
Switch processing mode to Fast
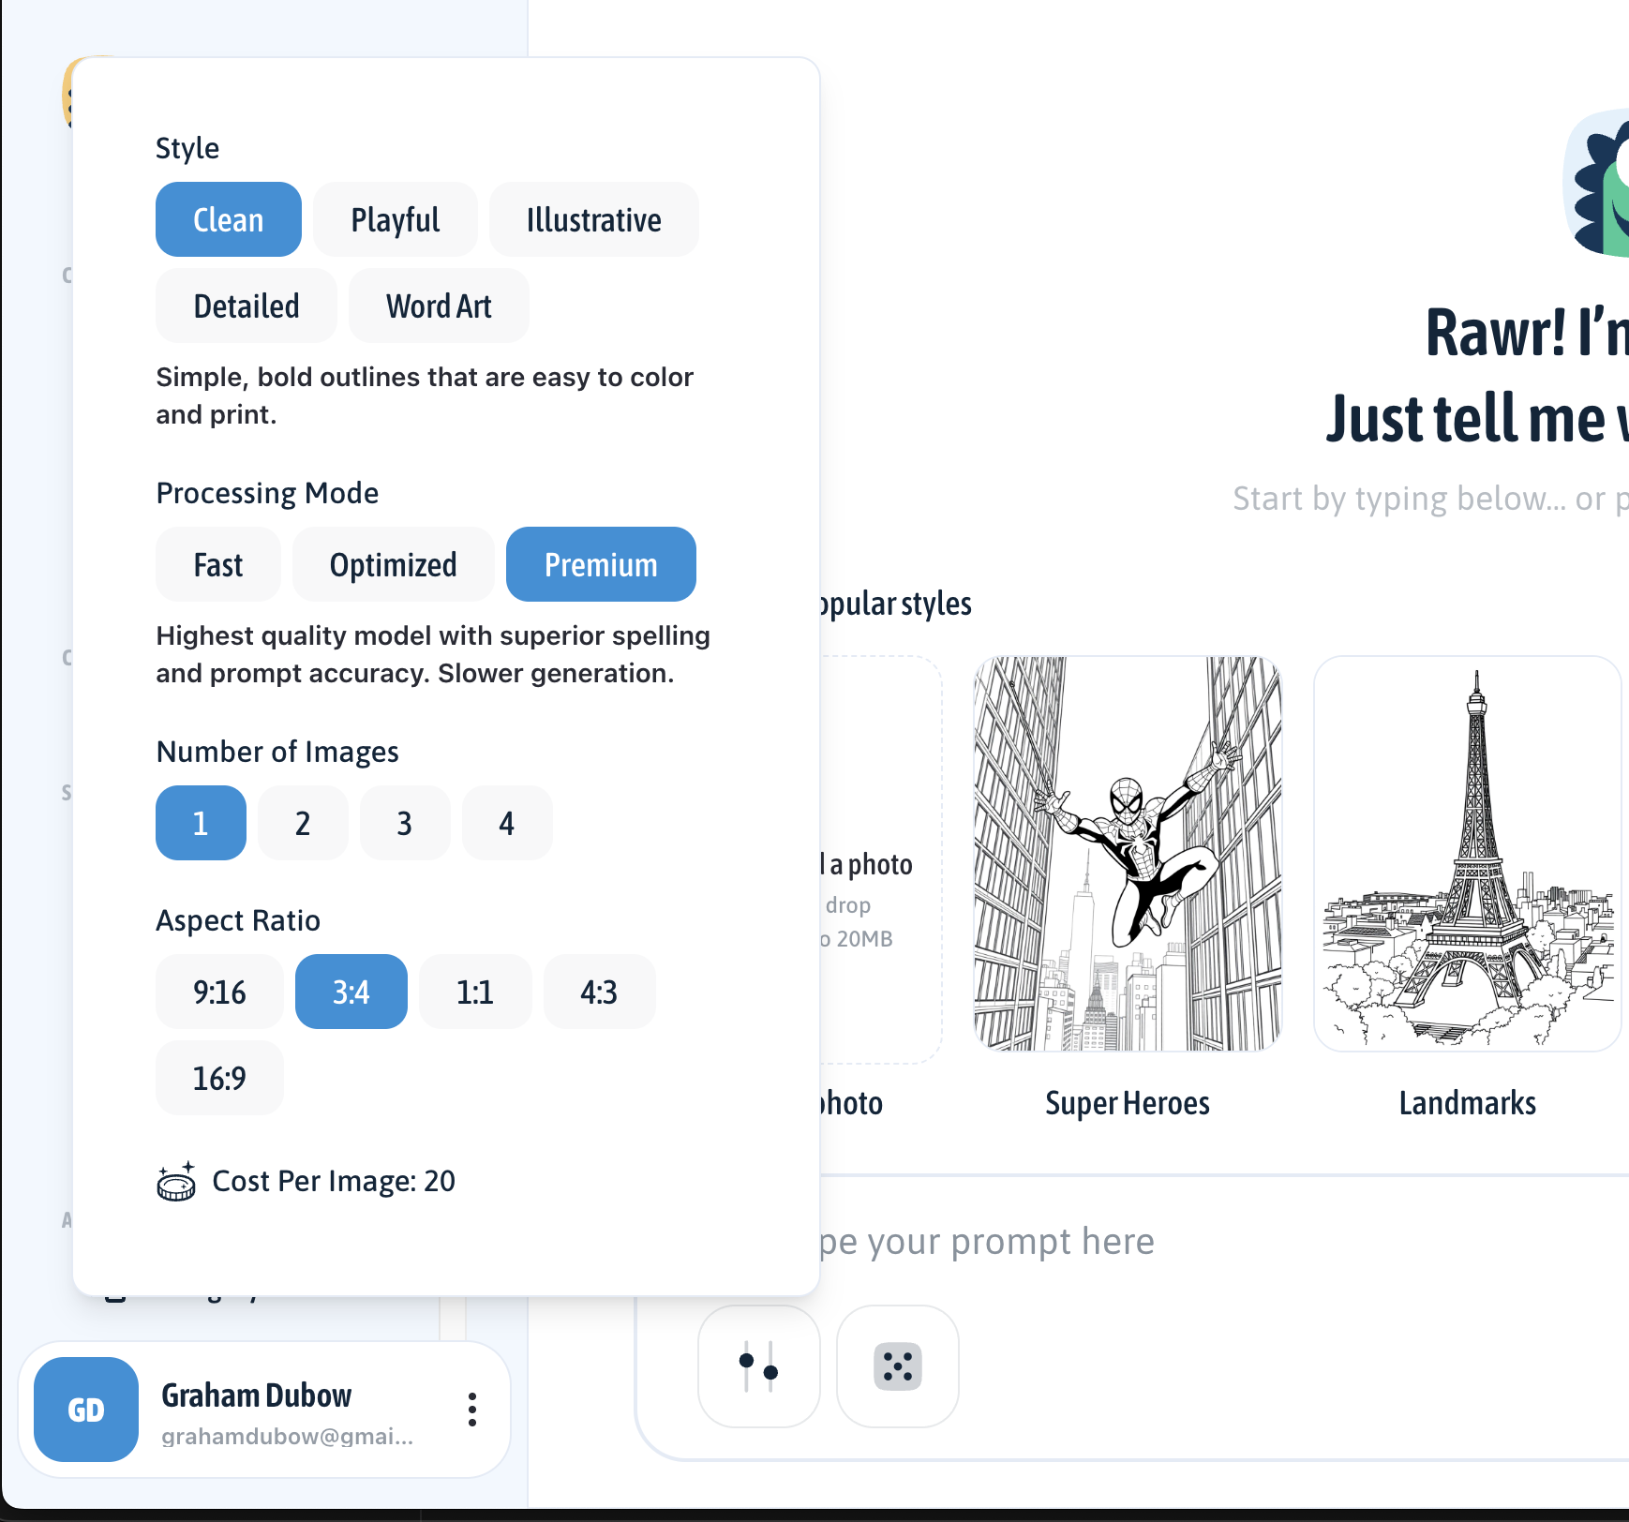[x=217, y=565]
